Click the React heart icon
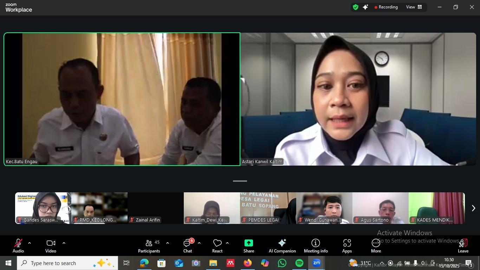Viewport: 480px width, 270px height. click(x=217, y=246)
